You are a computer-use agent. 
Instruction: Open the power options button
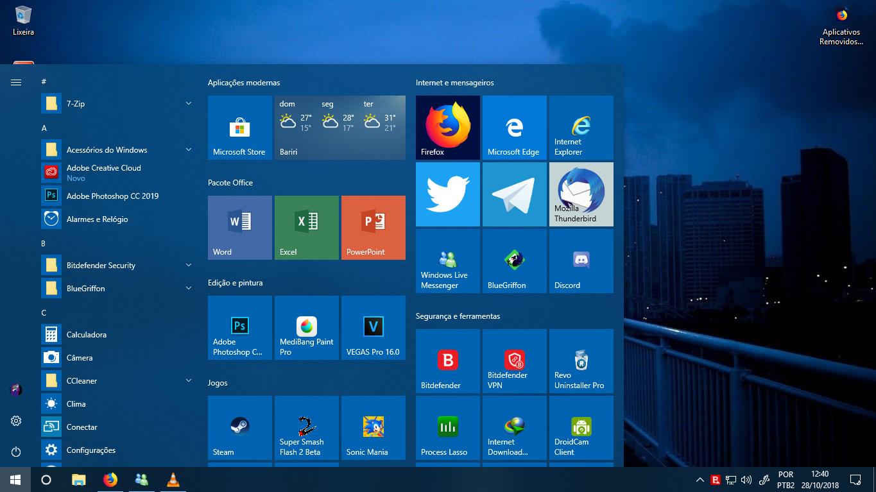pos(16,452)
